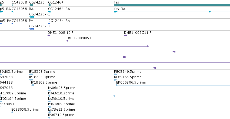Select the DME1-009I05.F arrow marker

coord(67,41)
